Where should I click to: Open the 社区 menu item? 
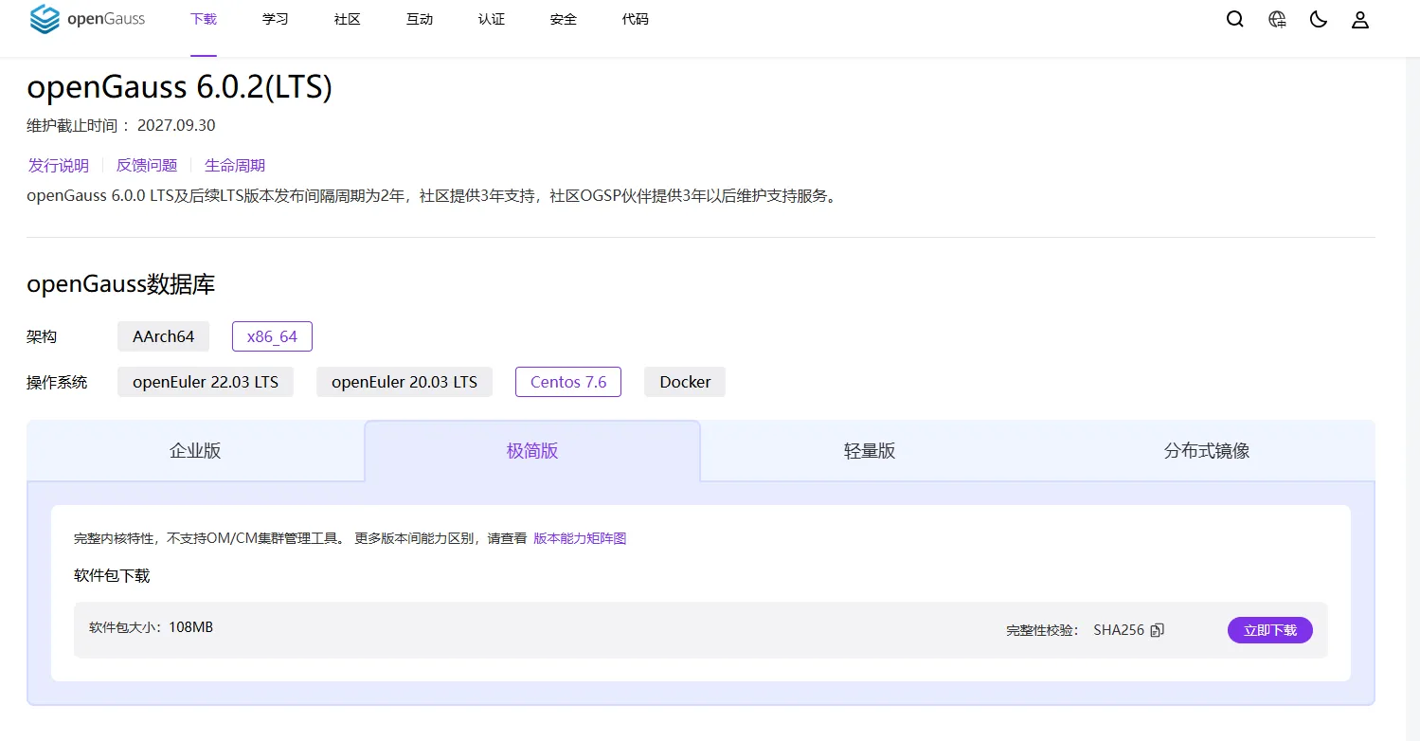click(347, 18)
